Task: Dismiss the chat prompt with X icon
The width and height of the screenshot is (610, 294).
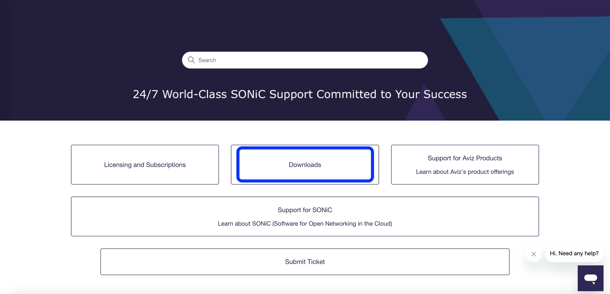Action: point(533,254)
